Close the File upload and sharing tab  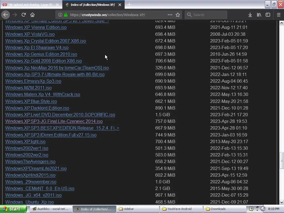(x=57, y=5)
